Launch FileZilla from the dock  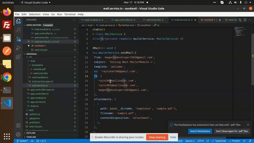click(7, 25)
